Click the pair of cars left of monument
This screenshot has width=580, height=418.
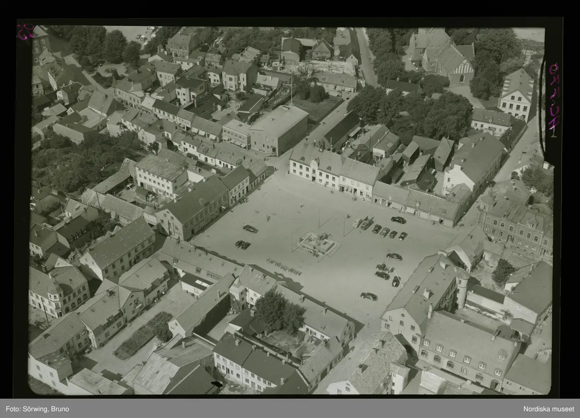coord(243,245)
